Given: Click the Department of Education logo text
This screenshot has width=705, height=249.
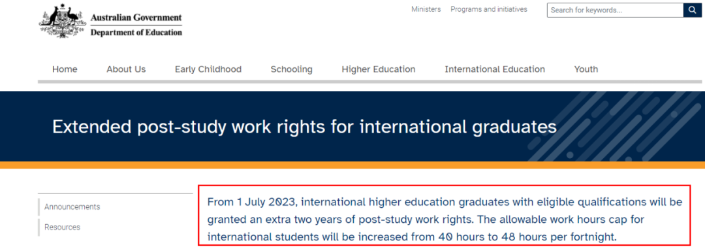Looking at the screenshot, I should (x=136, y=33).
